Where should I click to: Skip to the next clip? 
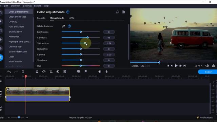click(x=184, y=66)
